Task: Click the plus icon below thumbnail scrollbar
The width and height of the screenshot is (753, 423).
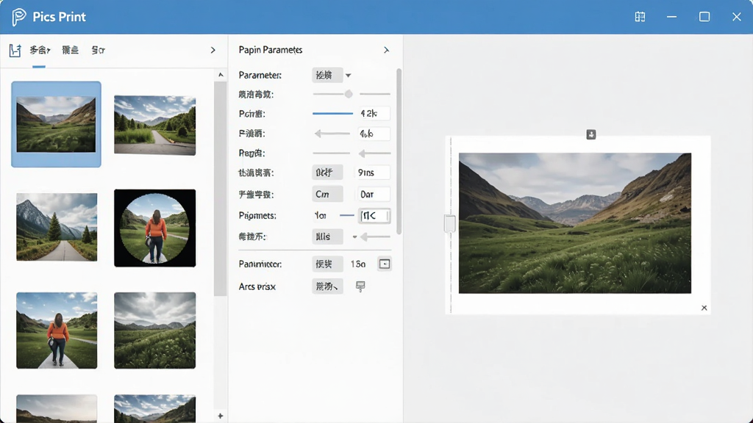Action: (x=221, y=416)
